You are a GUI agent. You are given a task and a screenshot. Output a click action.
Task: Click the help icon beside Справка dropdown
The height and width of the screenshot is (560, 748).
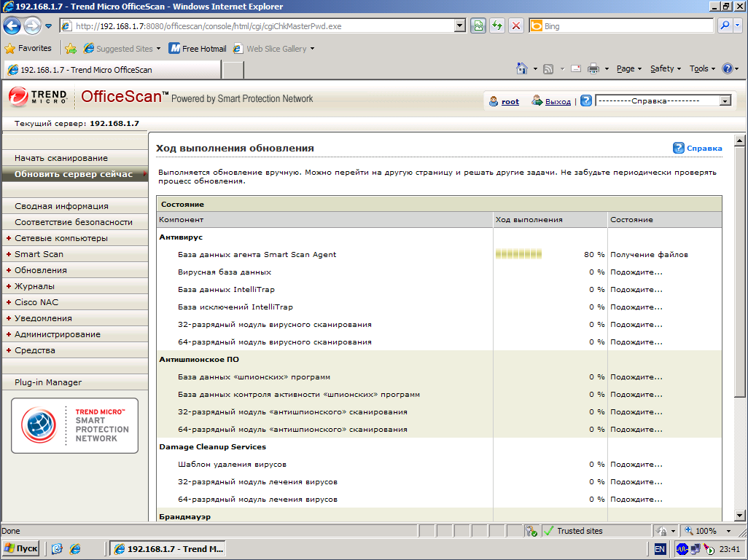586,100
